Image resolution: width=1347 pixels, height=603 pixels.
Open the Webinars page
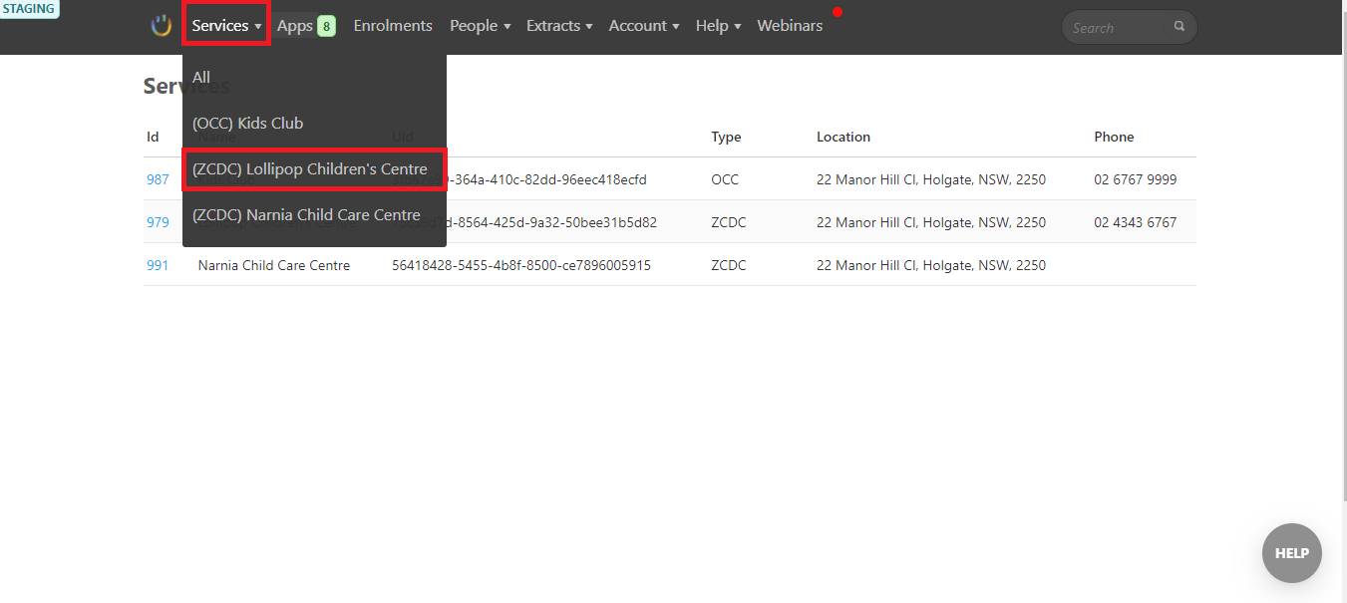tap(790, 26)
